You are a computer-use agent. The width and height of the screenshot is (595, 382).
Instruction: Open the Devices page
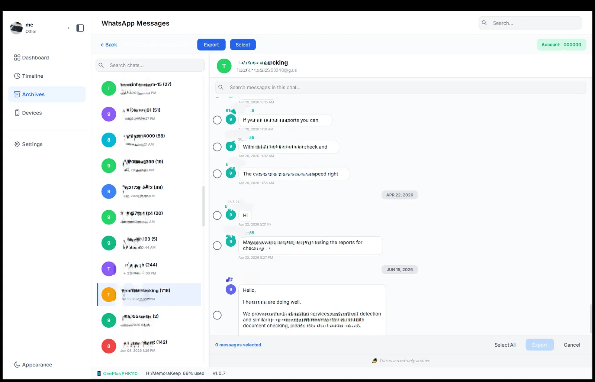[47, 113]
